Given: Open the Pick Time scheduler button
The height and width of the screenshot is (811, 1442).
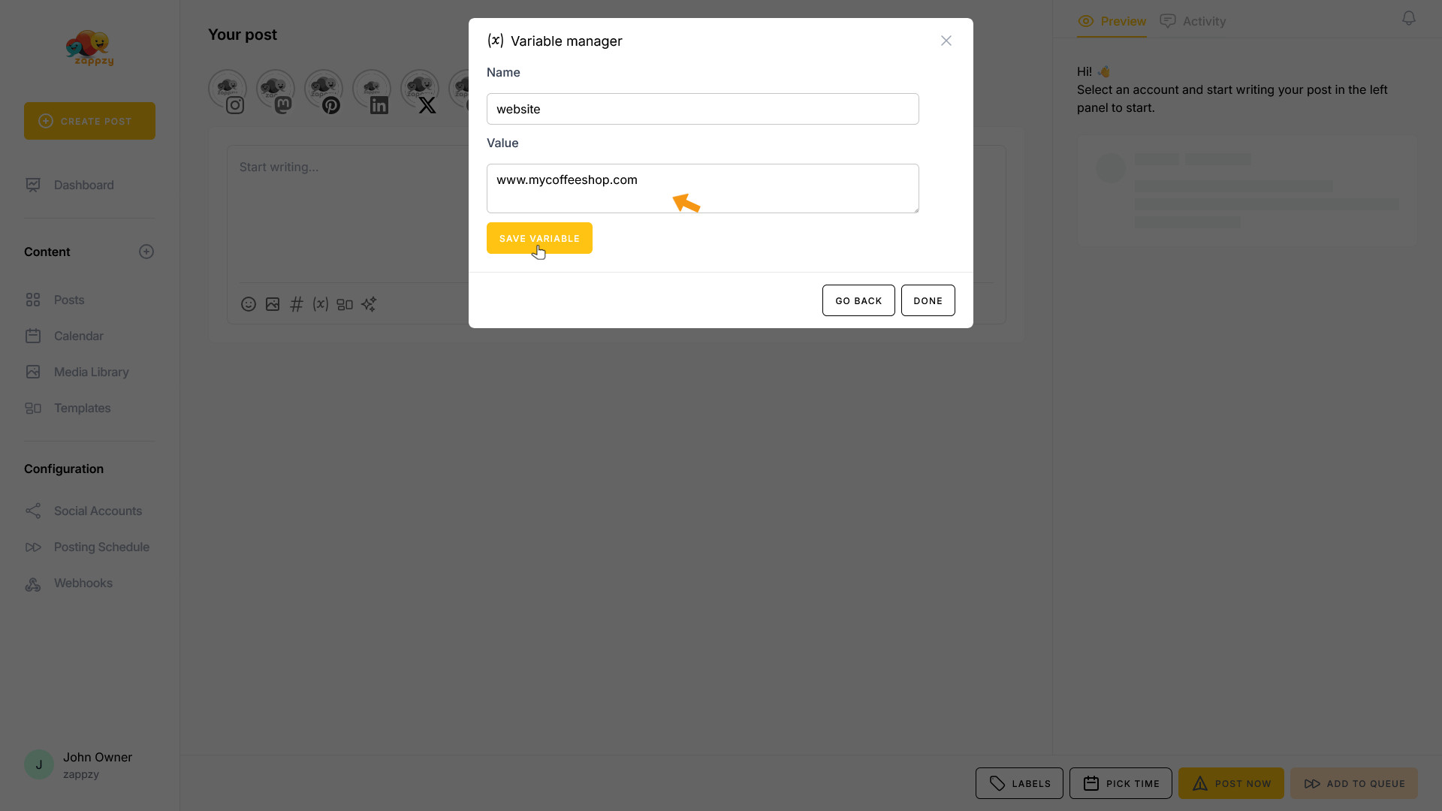Looking at the screenshot, I should tap(1121, 783).
